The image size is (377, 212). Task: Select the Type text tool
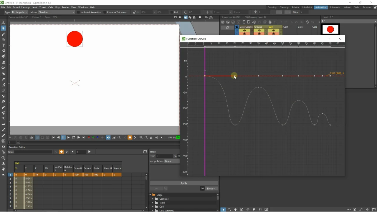(x=3, y=45)
